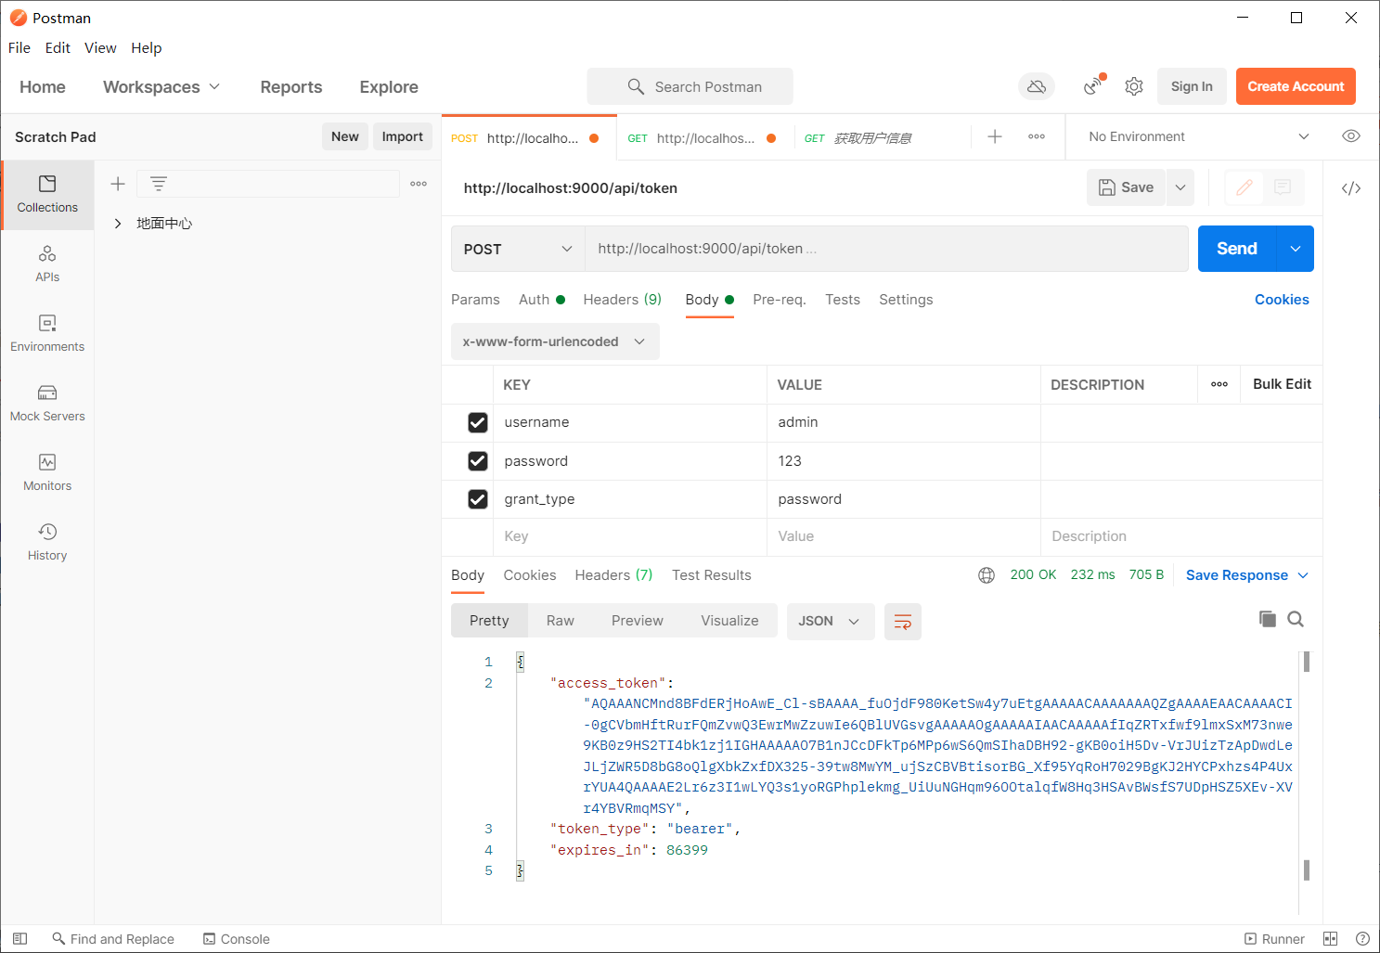This screenshot has height=953, width=1380.
Task: Open a new request tab with plus
Action: point(995,136)
